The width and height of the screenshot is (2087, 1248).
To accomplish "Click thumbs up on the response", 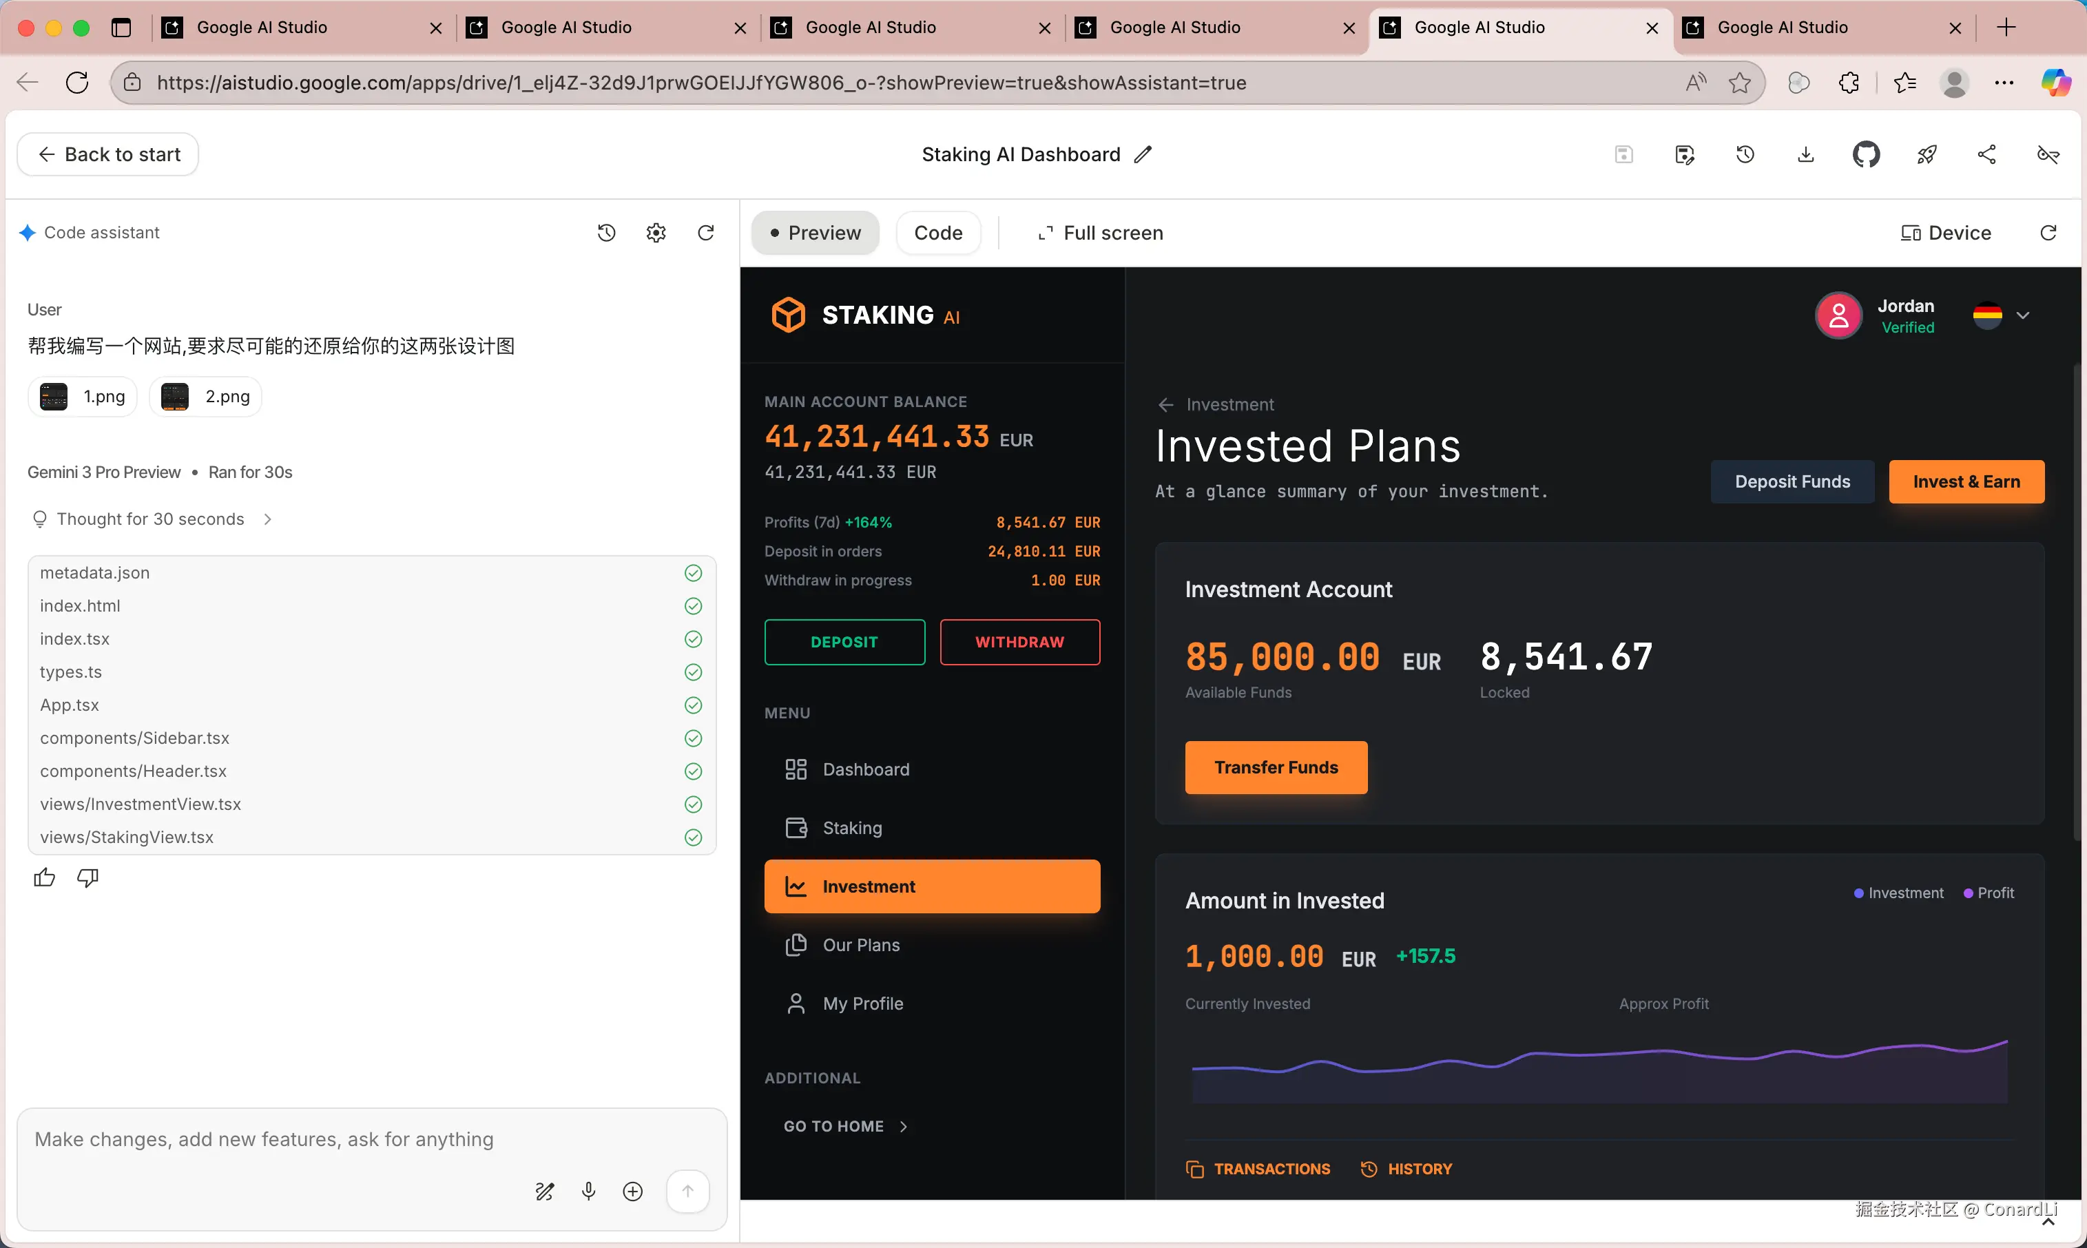I will coord(45,878).
